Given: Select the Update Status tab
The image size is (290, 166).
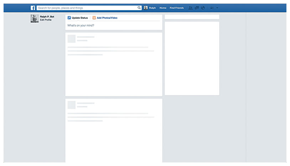Looking at the screenshot, I should coord(80,18).
